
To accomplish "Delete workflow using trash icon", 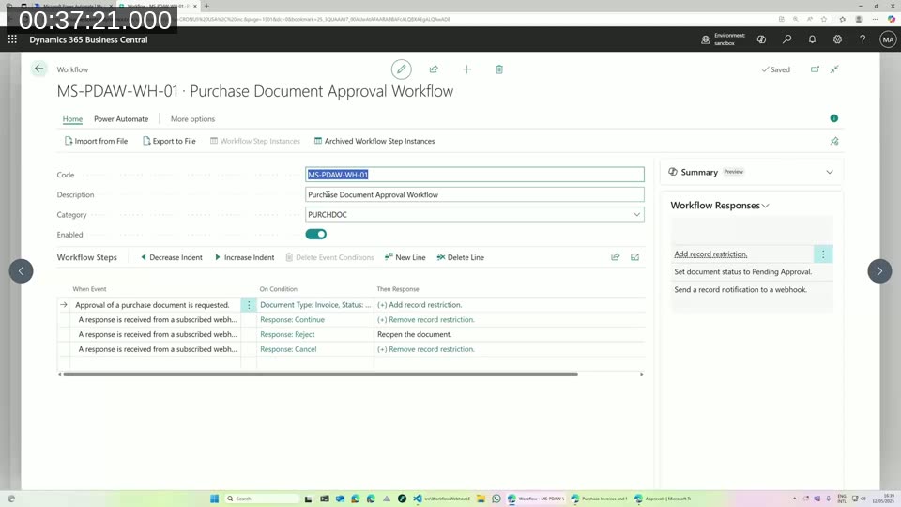I will (499, 69).
